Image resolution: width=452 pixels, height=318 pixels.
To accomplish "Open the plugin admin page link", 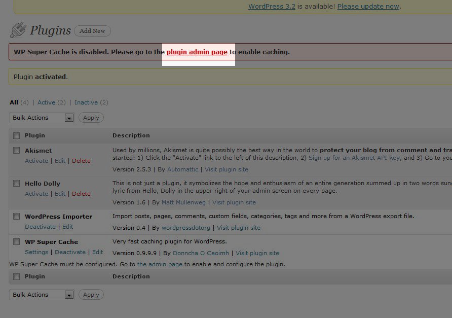I will coord(197,52).
